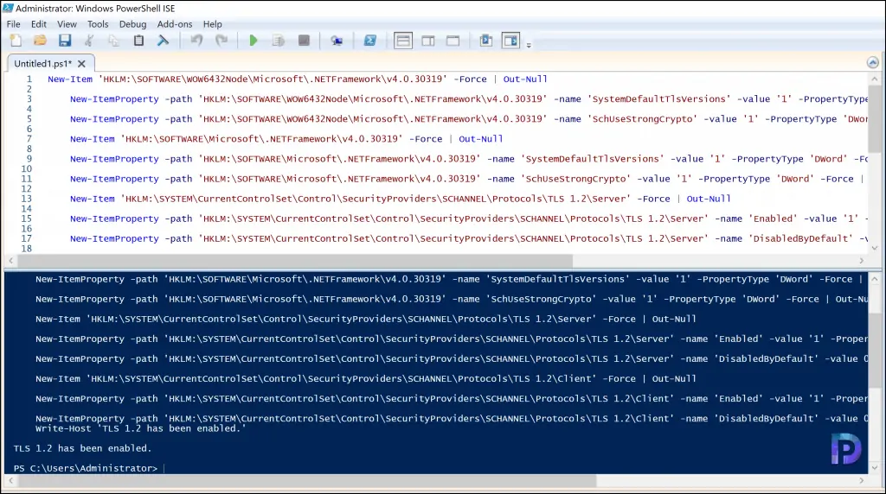This screenshot has height=494, width=886.
Task: Save the script with the floppy disk icon
Action: point(64,41)
